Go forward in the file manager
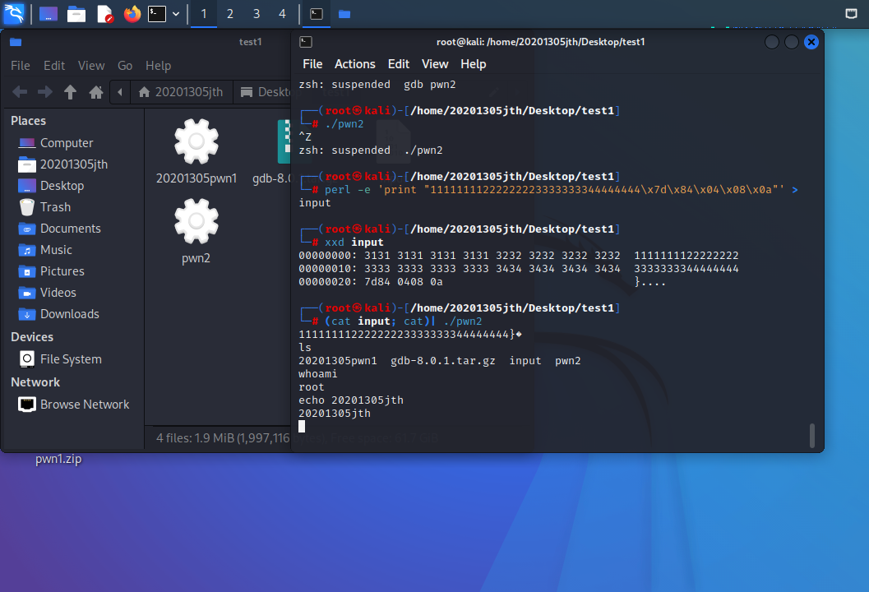 [x=45, y=92]
